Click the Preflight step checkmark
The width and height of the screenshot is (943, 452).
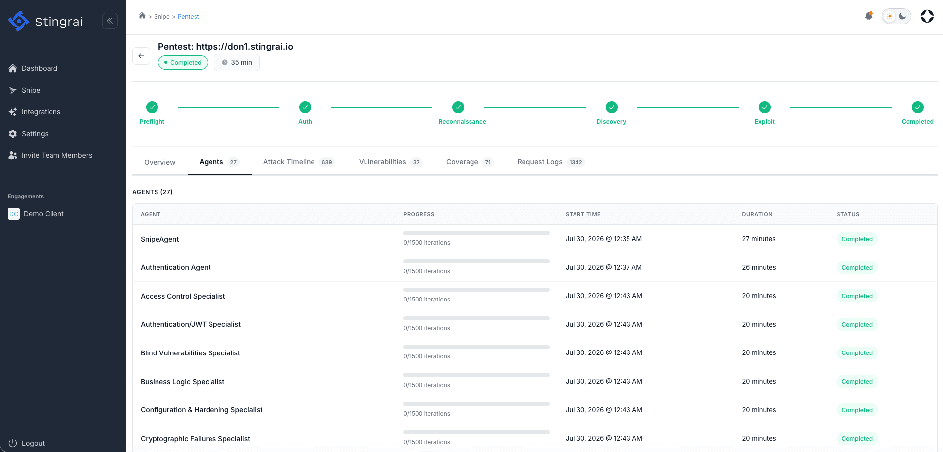[x=152, y=107]
